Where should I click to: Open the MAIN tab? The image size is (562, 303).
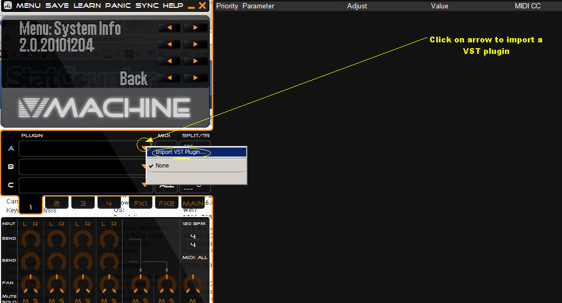(x=193, y=203)
